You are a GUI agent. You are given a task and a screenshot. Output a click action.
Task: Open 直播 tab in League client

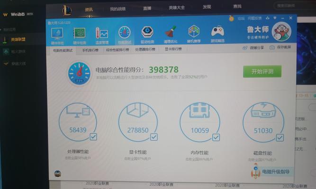147,8
